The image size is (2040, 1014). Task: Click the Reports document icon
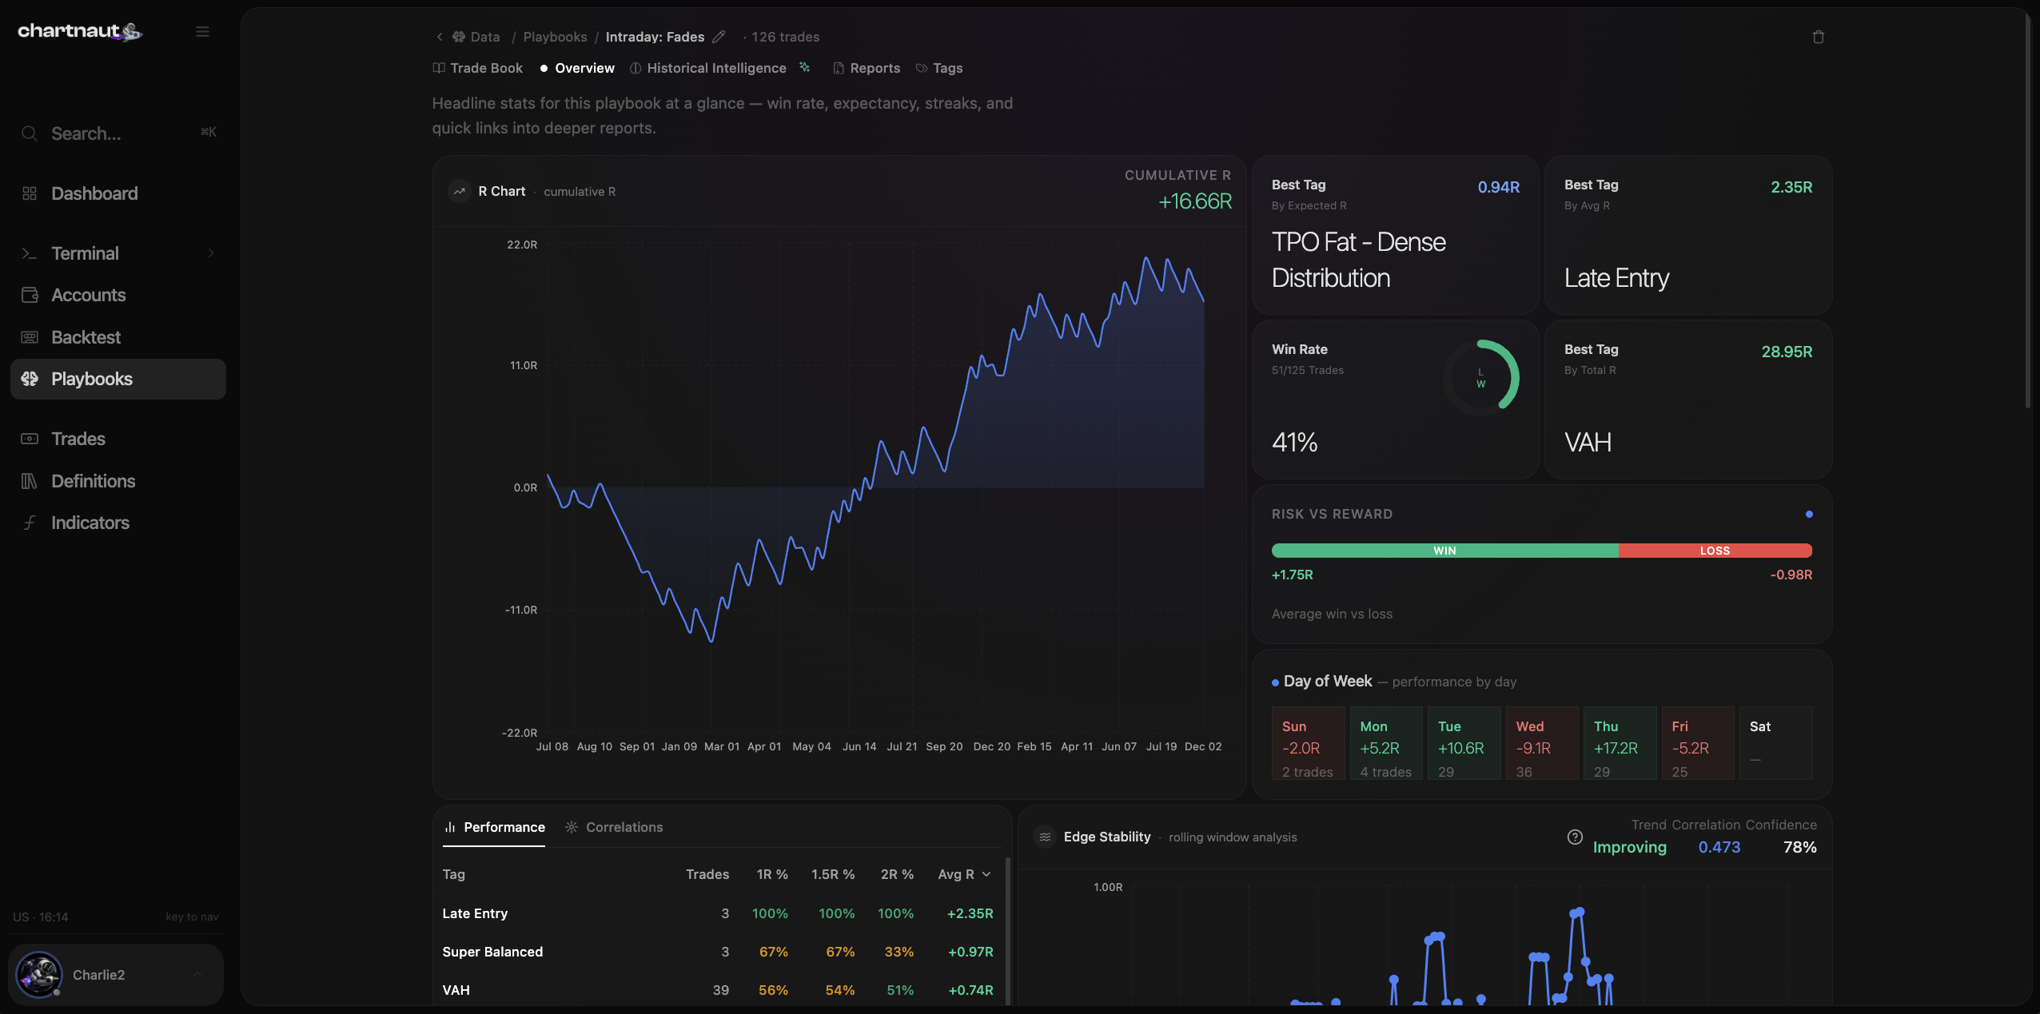tap(839, 68)
